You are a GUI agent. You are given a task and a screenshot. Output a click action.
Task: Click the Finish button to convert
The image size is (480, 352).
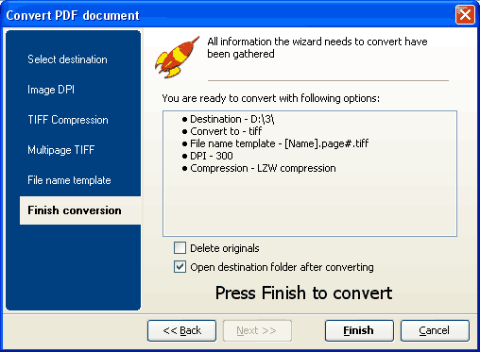coord(359,330)
